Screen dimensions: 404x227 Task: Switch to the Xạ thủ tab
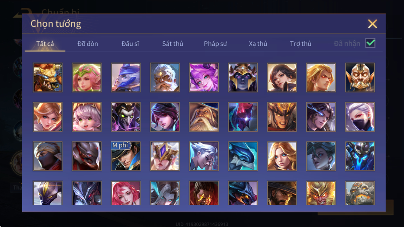[258, 44]
